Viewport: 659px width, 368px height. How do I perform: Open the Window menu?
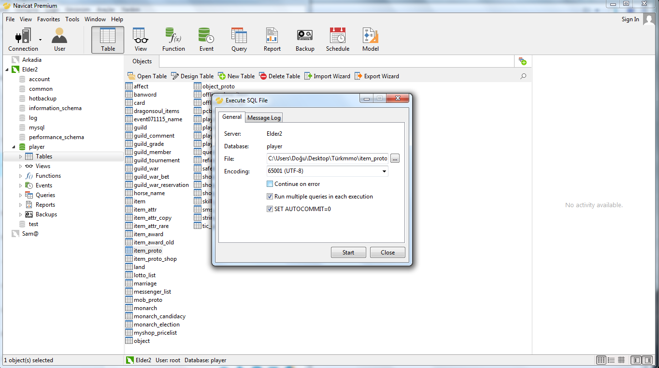click(x=95, y=19)
